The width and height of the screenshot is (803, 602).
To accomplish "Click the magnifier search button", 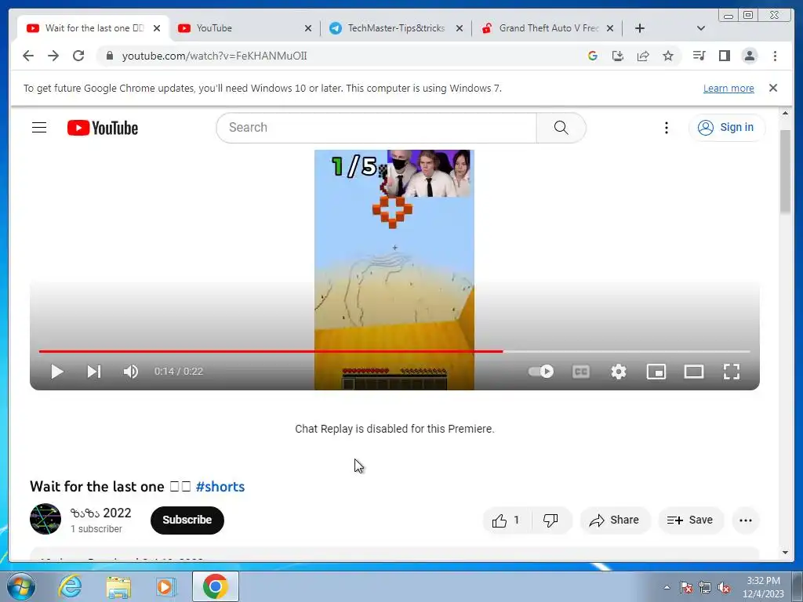I will (x=561, y=128).
